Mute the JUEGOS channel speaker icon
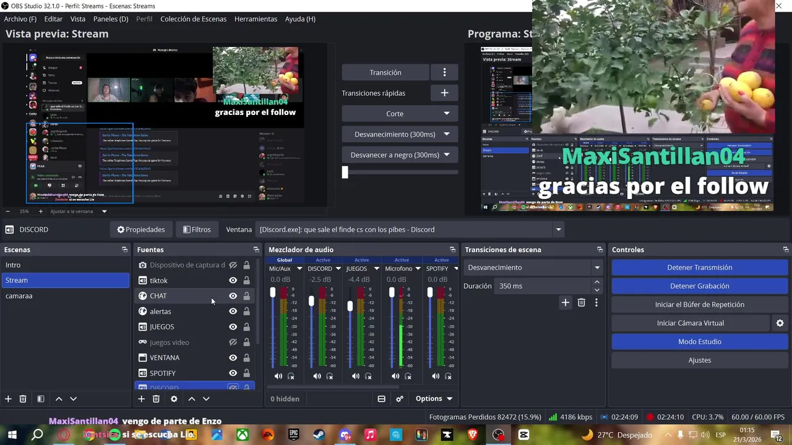Image resolution: width=792 pixels, height=445 pixels. tap(356, 376)
